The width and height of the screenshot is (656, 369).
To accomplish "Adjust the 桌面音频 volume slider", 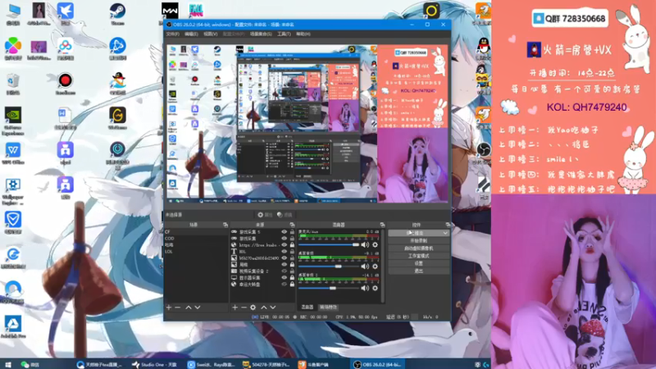I will pos(329,266).
